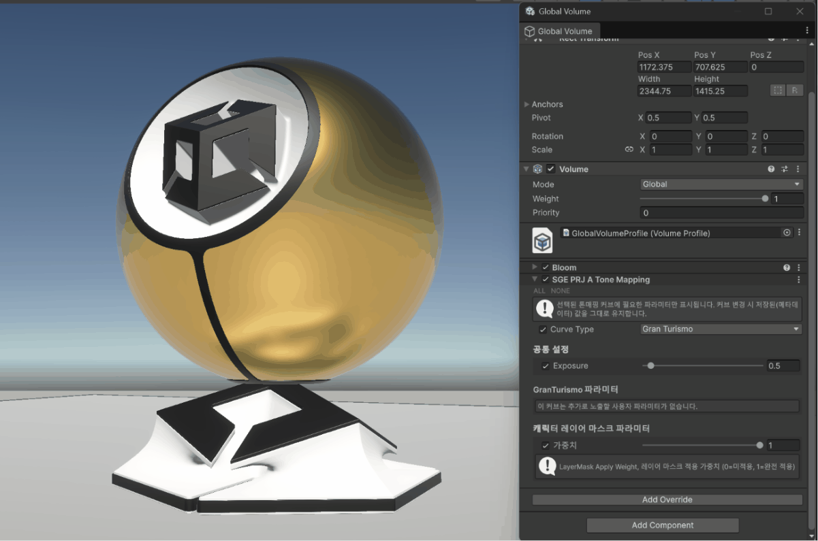Click the Rotation X input field

[670, 137]
